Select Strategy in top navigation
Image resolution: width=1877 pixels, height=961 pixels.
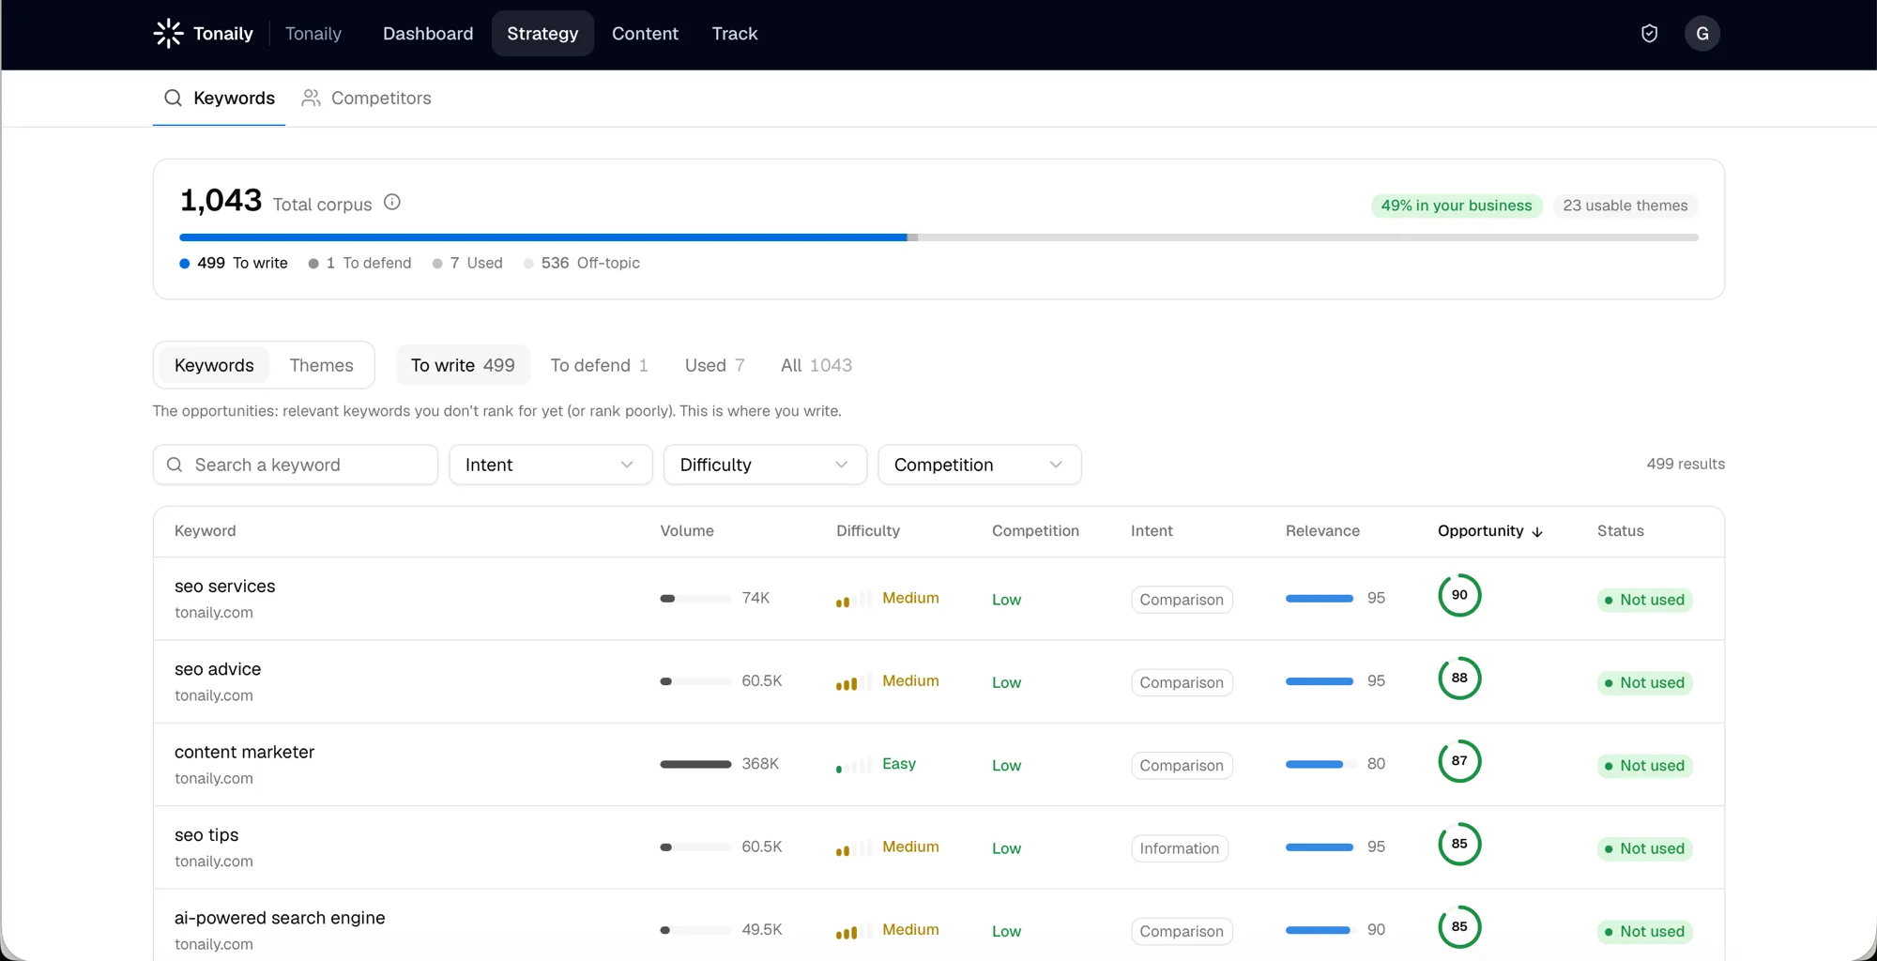tap(542, 34)
